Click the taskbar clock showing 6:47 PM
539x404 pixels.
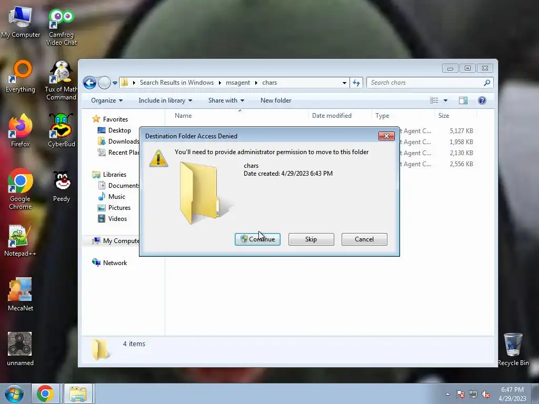512,394
